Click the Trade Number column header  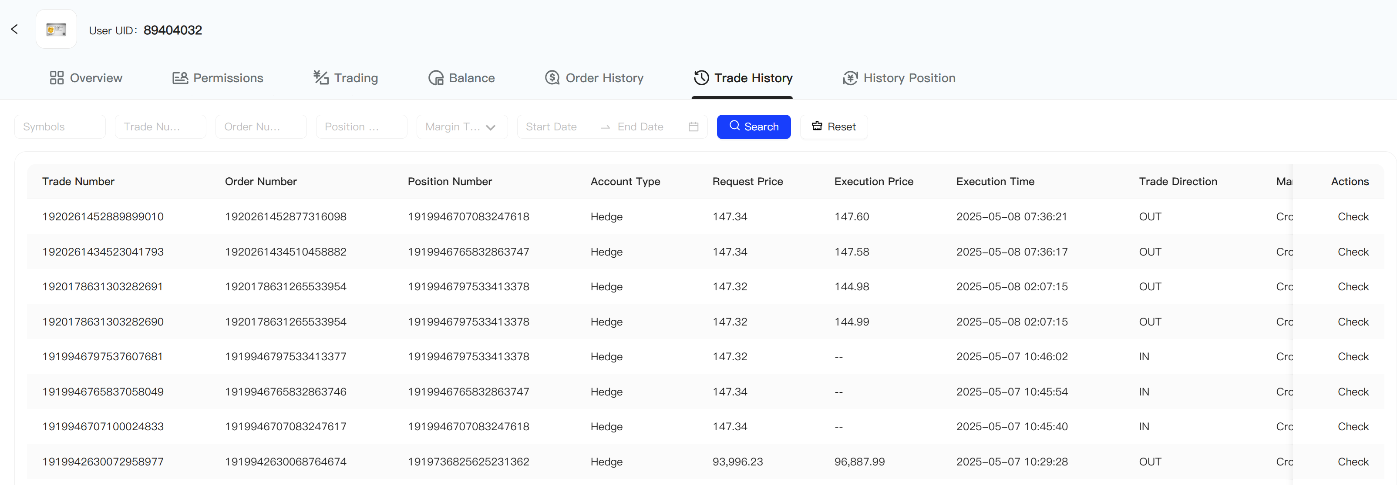coord(78,181)
